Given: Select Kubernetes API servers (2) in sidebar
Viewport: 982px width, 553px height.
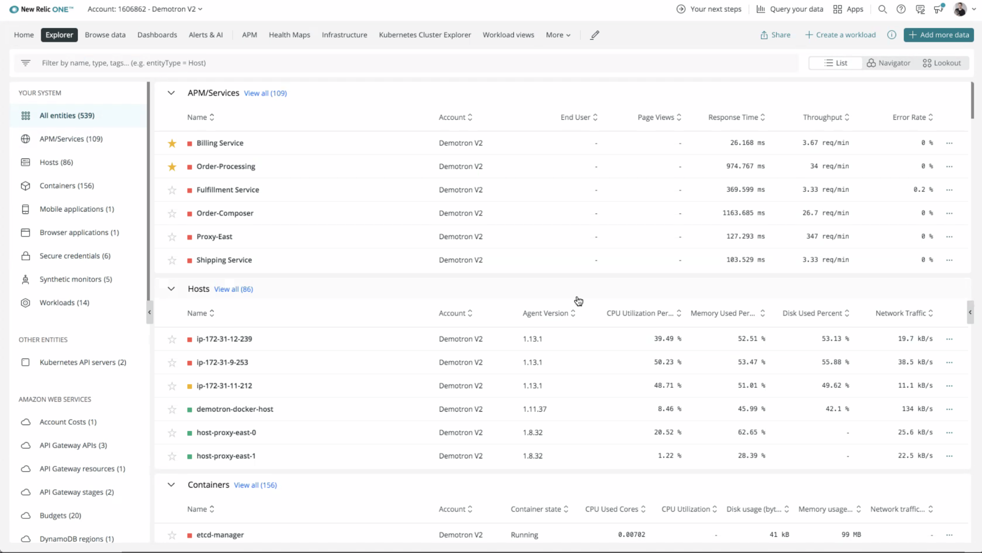Looking at the screenshot, I should pyautogui.click(x=79, y=362).
